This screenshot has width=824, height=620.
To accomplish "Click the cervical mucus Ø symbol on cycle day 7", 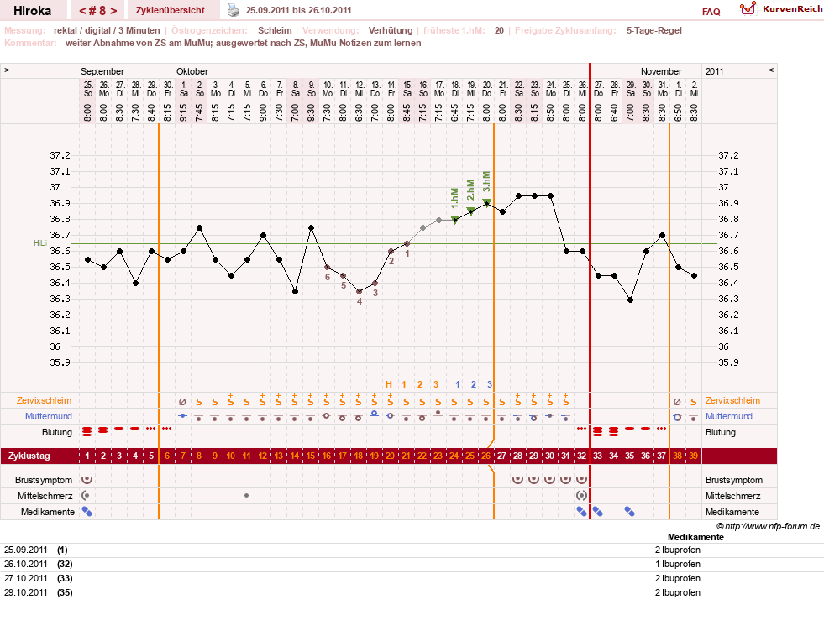I will [x=182, y=402].
